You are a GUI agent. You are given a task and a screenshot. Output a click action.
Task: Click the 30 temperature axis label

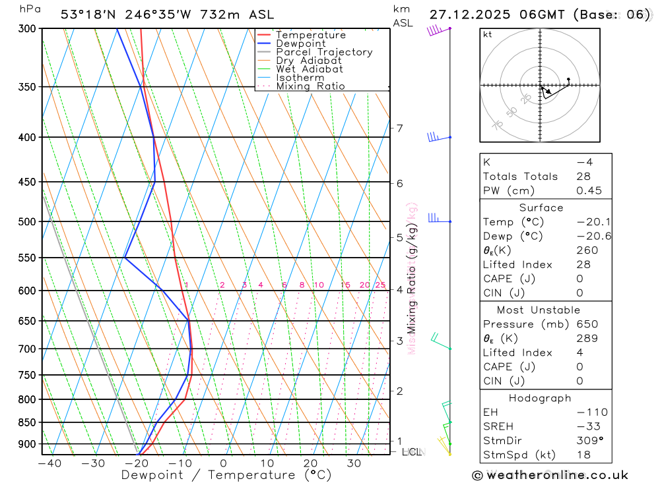click(x=354, y=463)
